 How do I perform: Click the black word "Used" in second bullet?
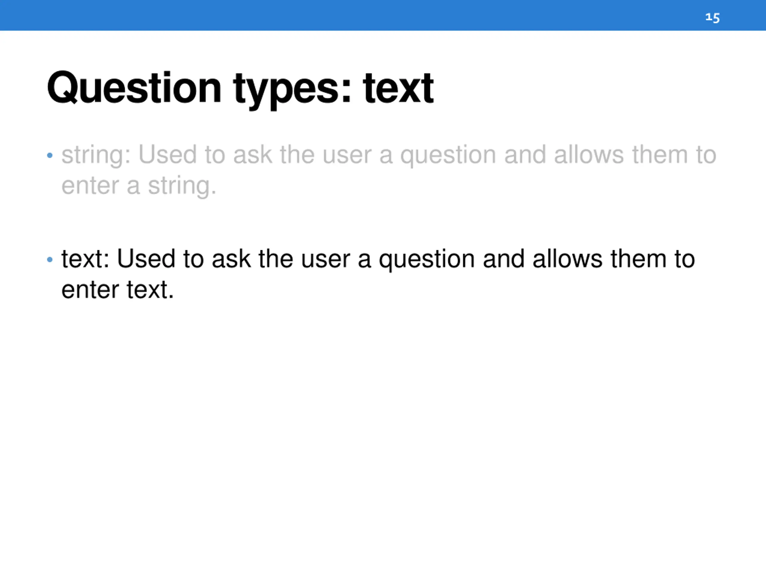[x=146, y=259]
